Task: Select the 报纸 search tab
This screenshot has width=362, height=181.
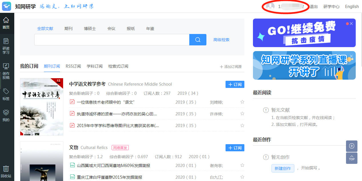Action: click(131, 29)
